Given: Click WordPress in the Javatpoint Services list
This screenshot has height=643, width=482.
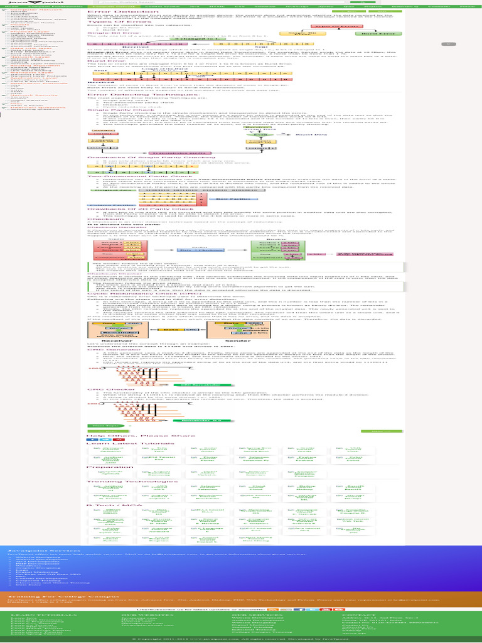Looking at the screenshot, I should pyautogui.click(x=28, y=566).
